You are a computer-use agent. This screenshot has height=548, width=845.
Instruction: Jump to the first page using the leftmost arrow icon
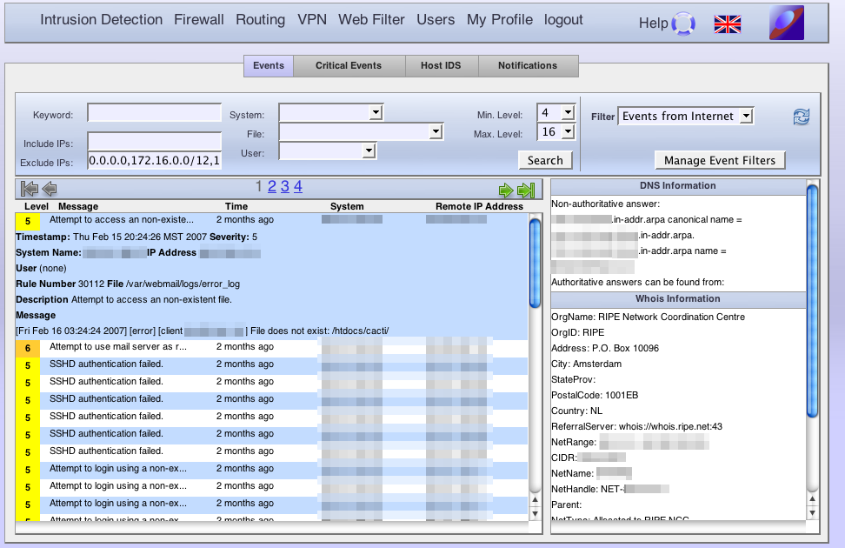click(29, 189)
